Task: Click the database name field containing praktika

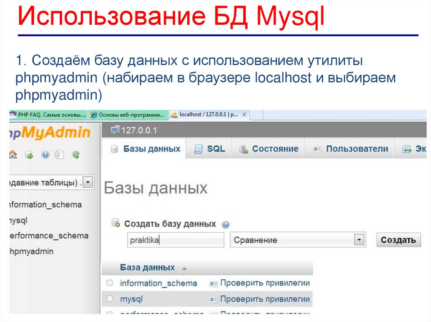Action: (176, 240)
